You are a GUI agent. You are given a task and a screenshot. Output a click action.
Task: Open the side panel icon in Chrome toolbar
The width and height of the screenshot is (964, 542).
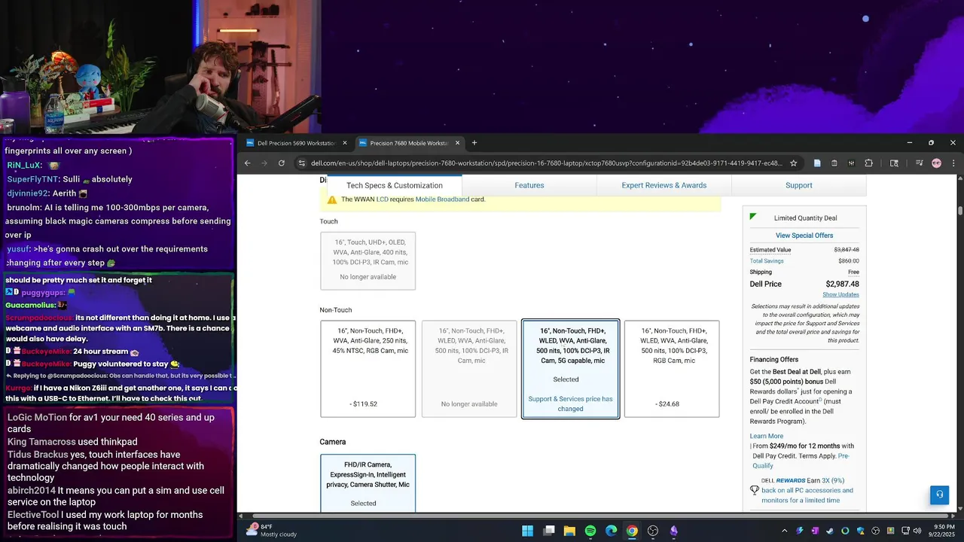point(894,163)
